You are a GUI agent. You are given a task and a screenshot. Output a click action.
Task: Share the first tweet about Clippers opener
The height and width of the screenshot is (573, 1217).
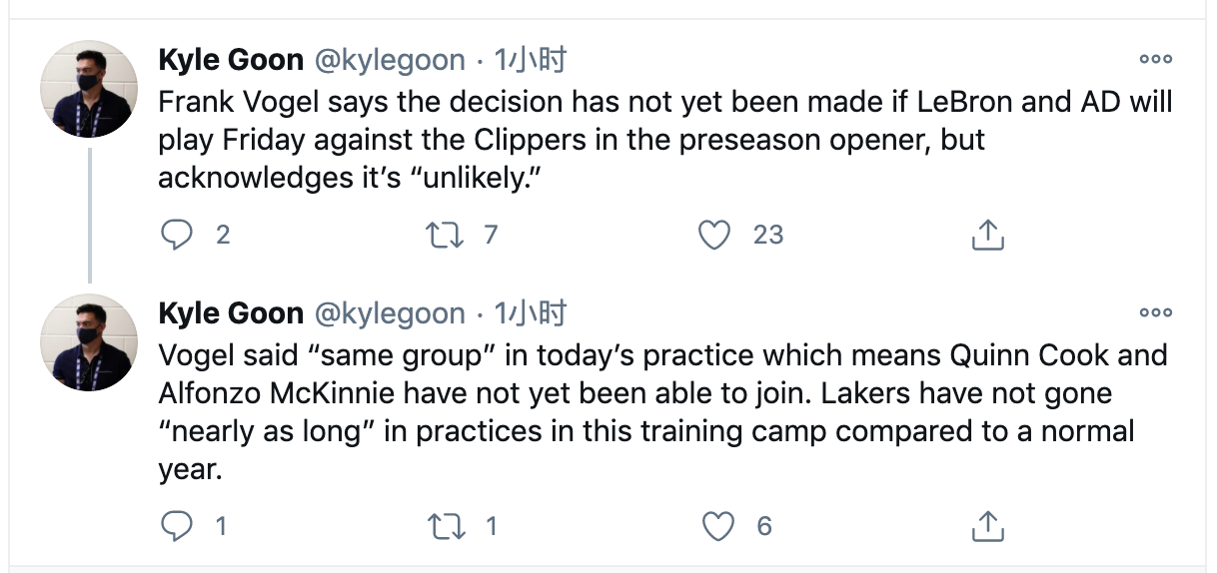pyautogui.click(x=987, y=235)
